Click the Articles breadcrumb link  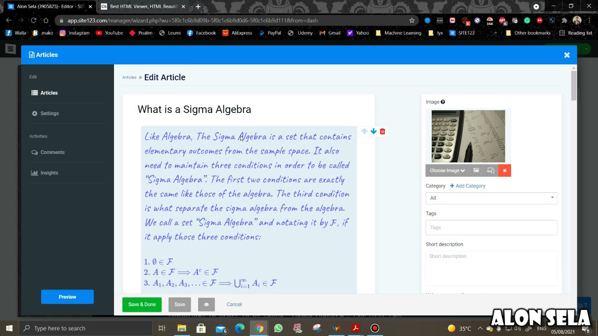click(129, 77)
